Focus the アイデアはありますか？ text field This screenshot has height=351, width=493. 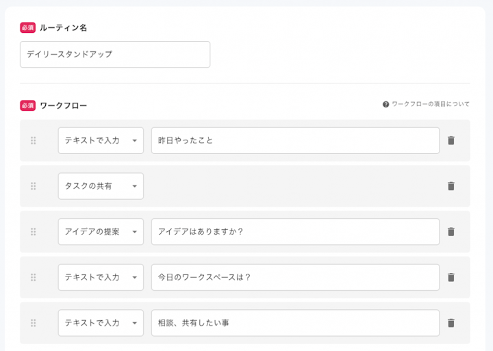[295, 232]
